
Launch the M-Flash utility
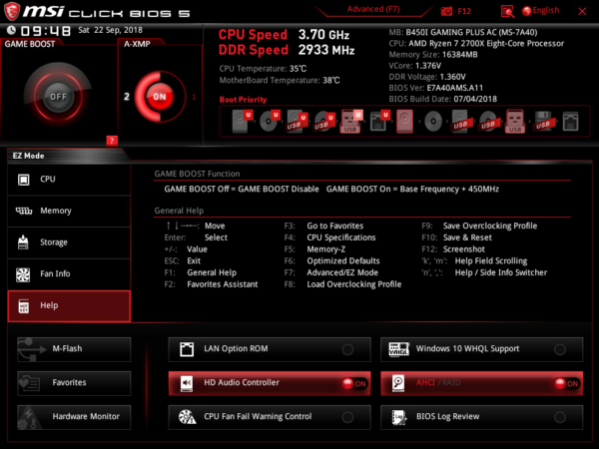(x=74, y=349)
